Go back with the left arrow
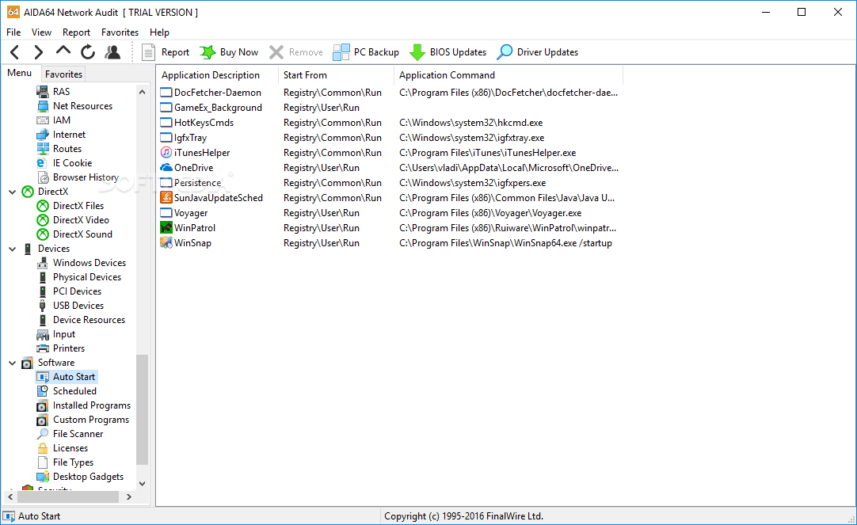Viewport: 857px width, 525px height. [15, 52]
